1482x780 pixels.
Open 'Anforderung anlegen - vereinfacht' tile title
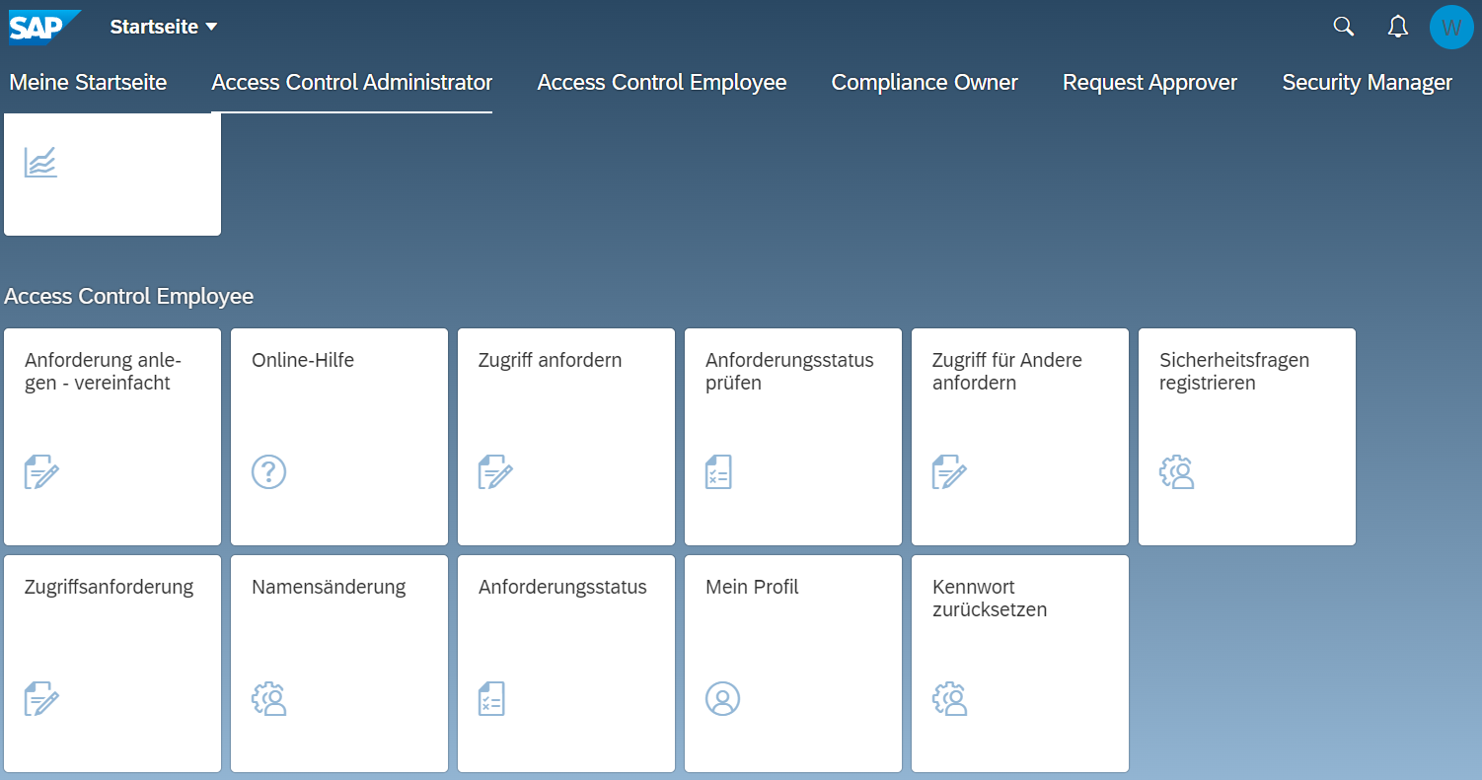click(x=104, y=372)
